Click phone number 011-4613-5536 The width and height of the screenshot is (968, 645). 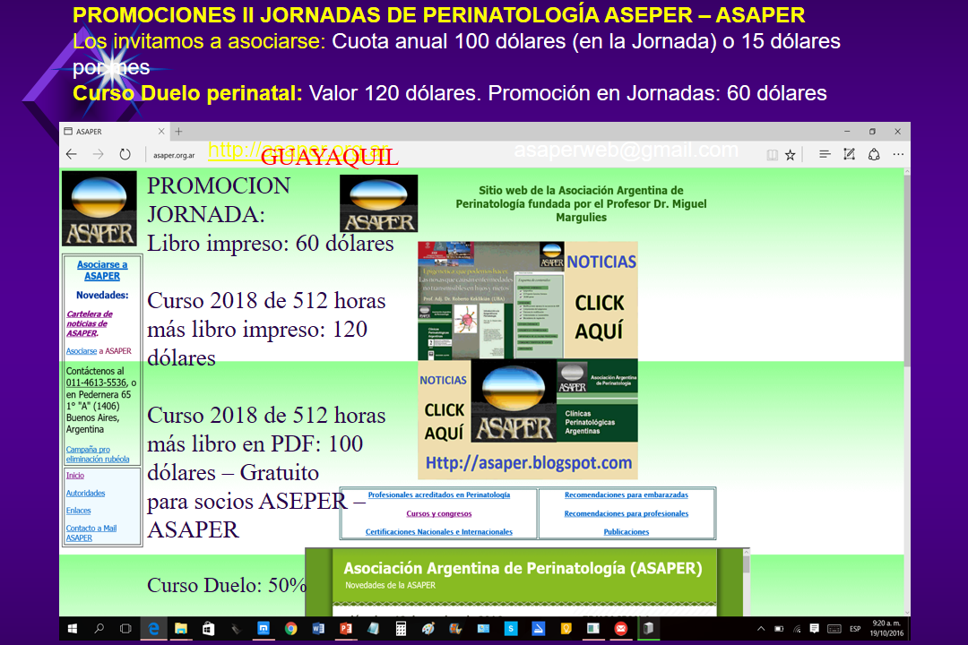pyautogui.click(x=96, y=383)
